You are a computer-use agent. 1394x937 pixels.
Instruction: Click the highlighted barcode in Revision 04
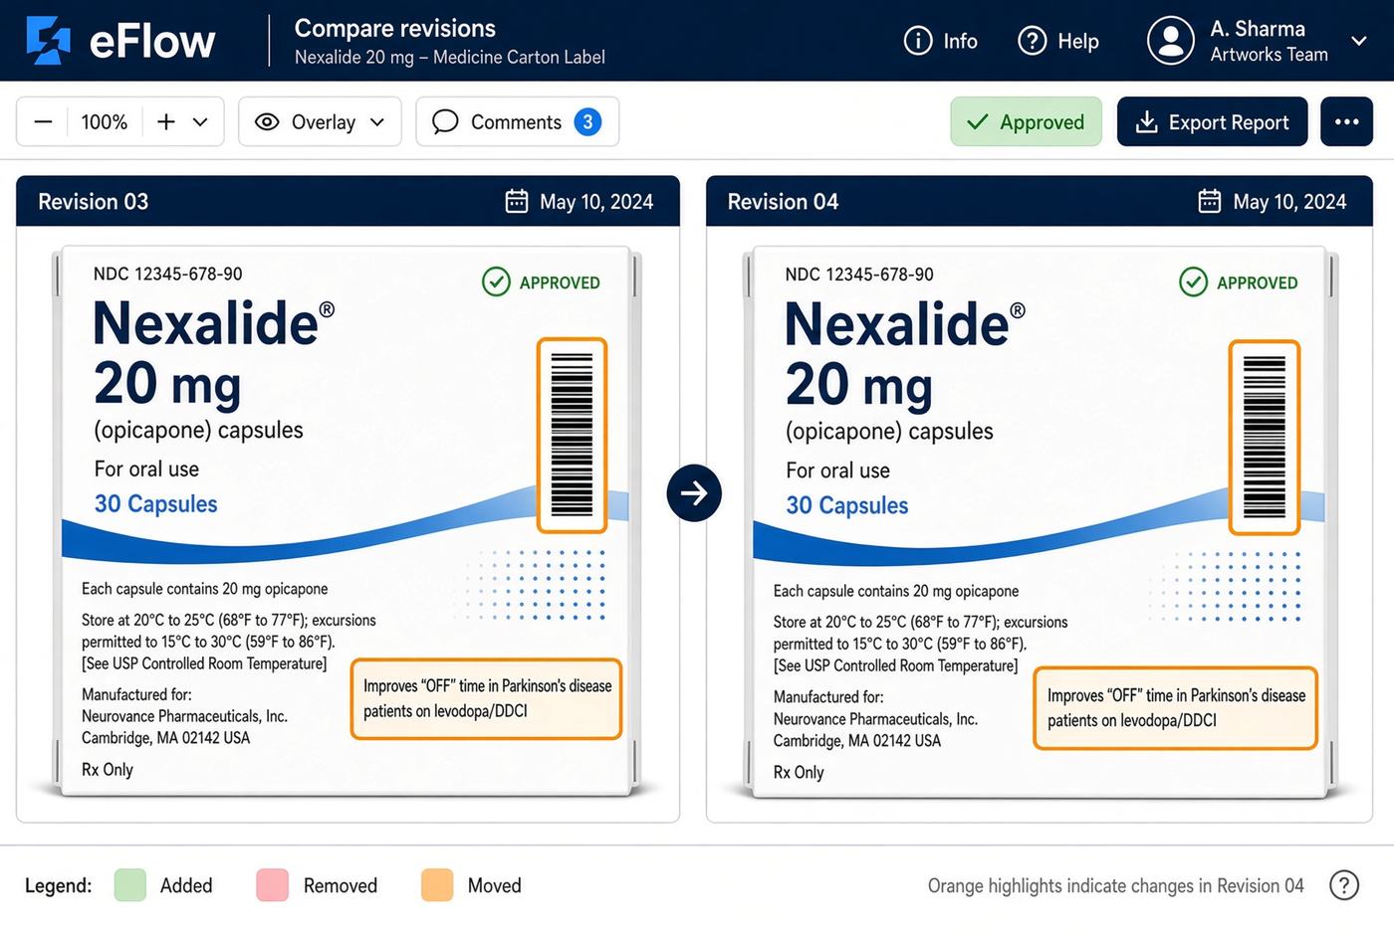coord(1265,438)
